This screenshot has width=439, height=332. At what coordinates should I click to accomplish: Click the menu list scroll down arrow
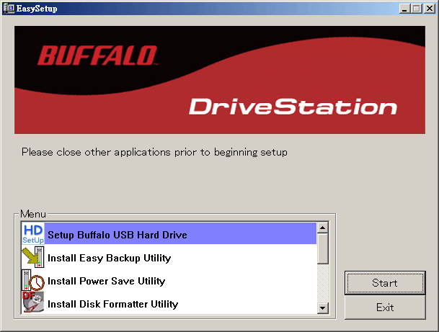[323, 308]
